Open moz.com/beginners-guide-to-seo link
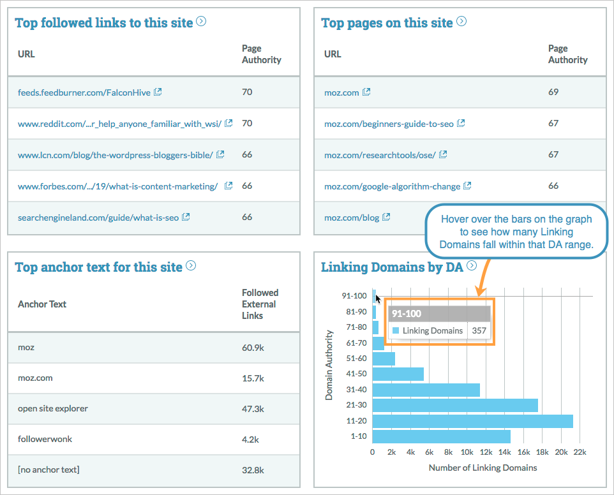The width and height of the screenshot is (614, 495). point(389,124)
